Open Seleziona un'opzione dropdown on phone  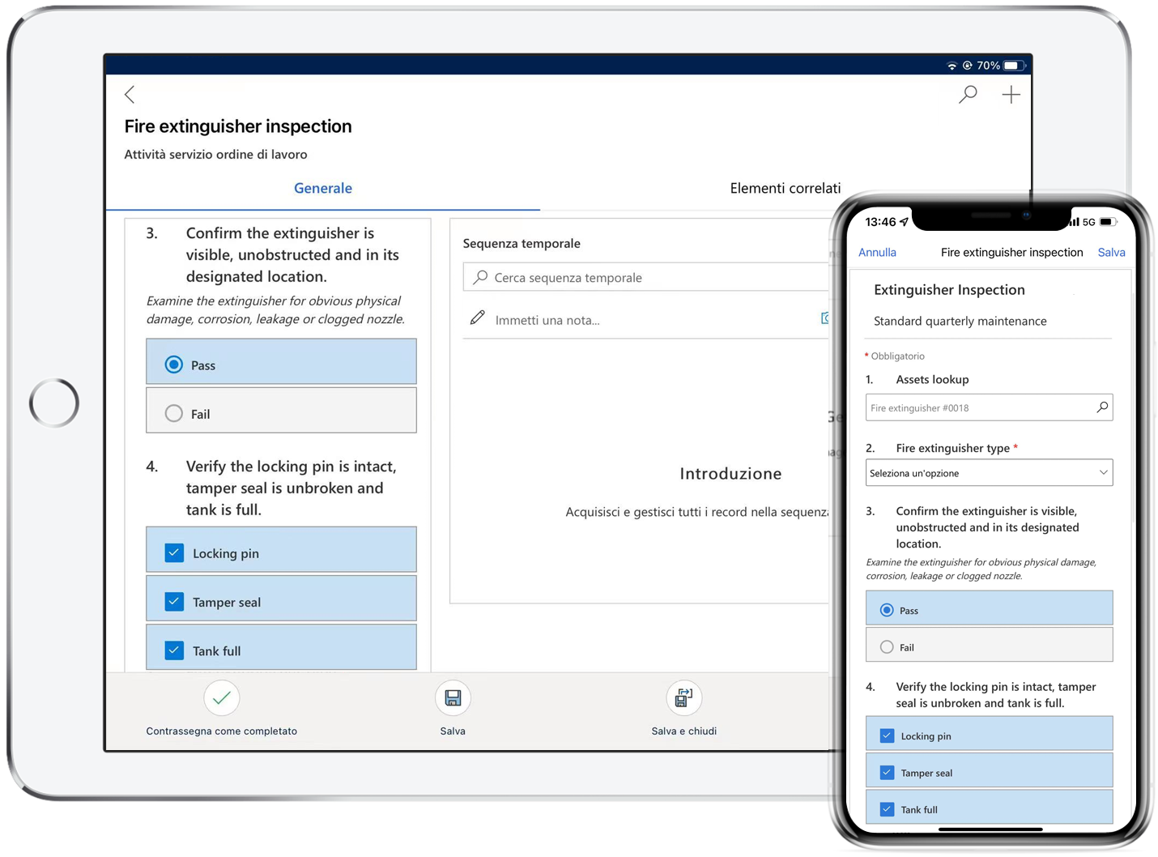click(x=989, y=473)
